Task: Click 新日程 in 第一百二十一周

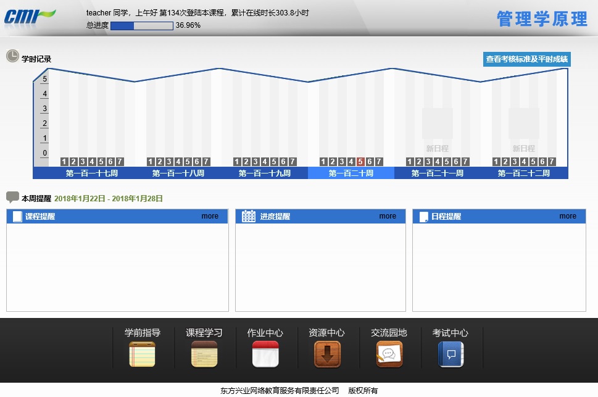Action: pos(438,149)
